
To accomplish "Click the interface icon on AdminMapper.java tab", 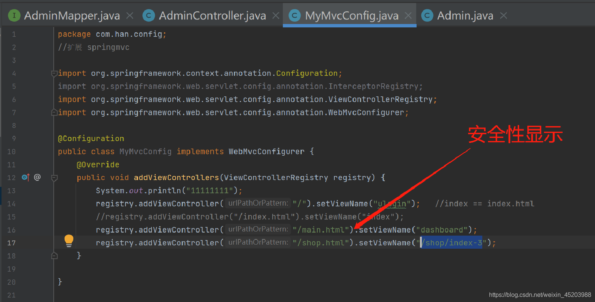I will pos(14,15).
